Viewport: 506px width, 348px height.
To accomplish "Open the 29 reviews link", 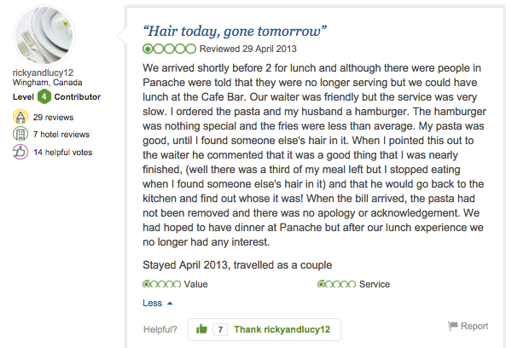I will tap(53, 118).
